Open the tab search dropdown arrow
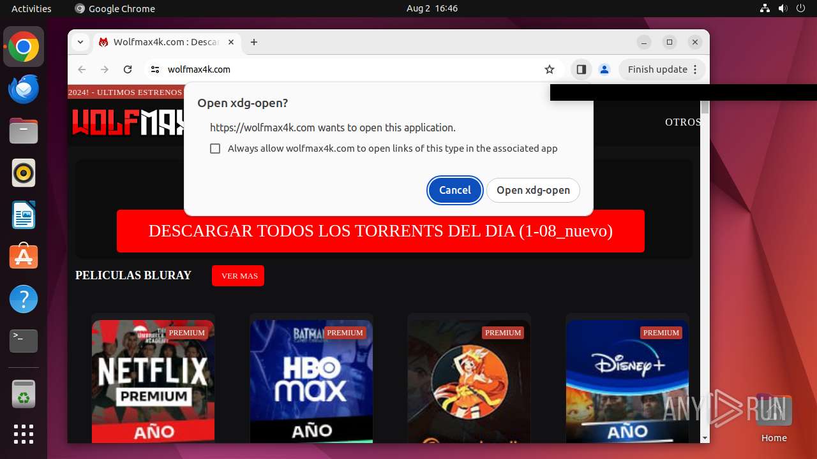Screen dimensions: 817x459 80,42
